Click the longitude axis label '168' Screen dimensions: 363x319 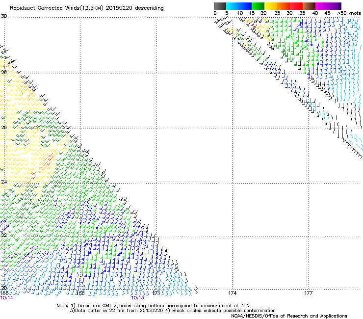80,293
